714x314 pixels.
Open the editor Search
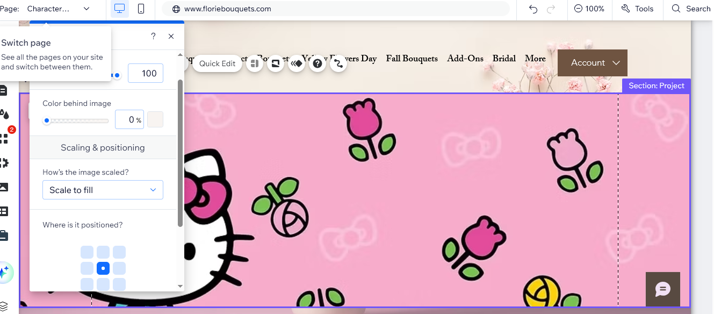point(692,9)
